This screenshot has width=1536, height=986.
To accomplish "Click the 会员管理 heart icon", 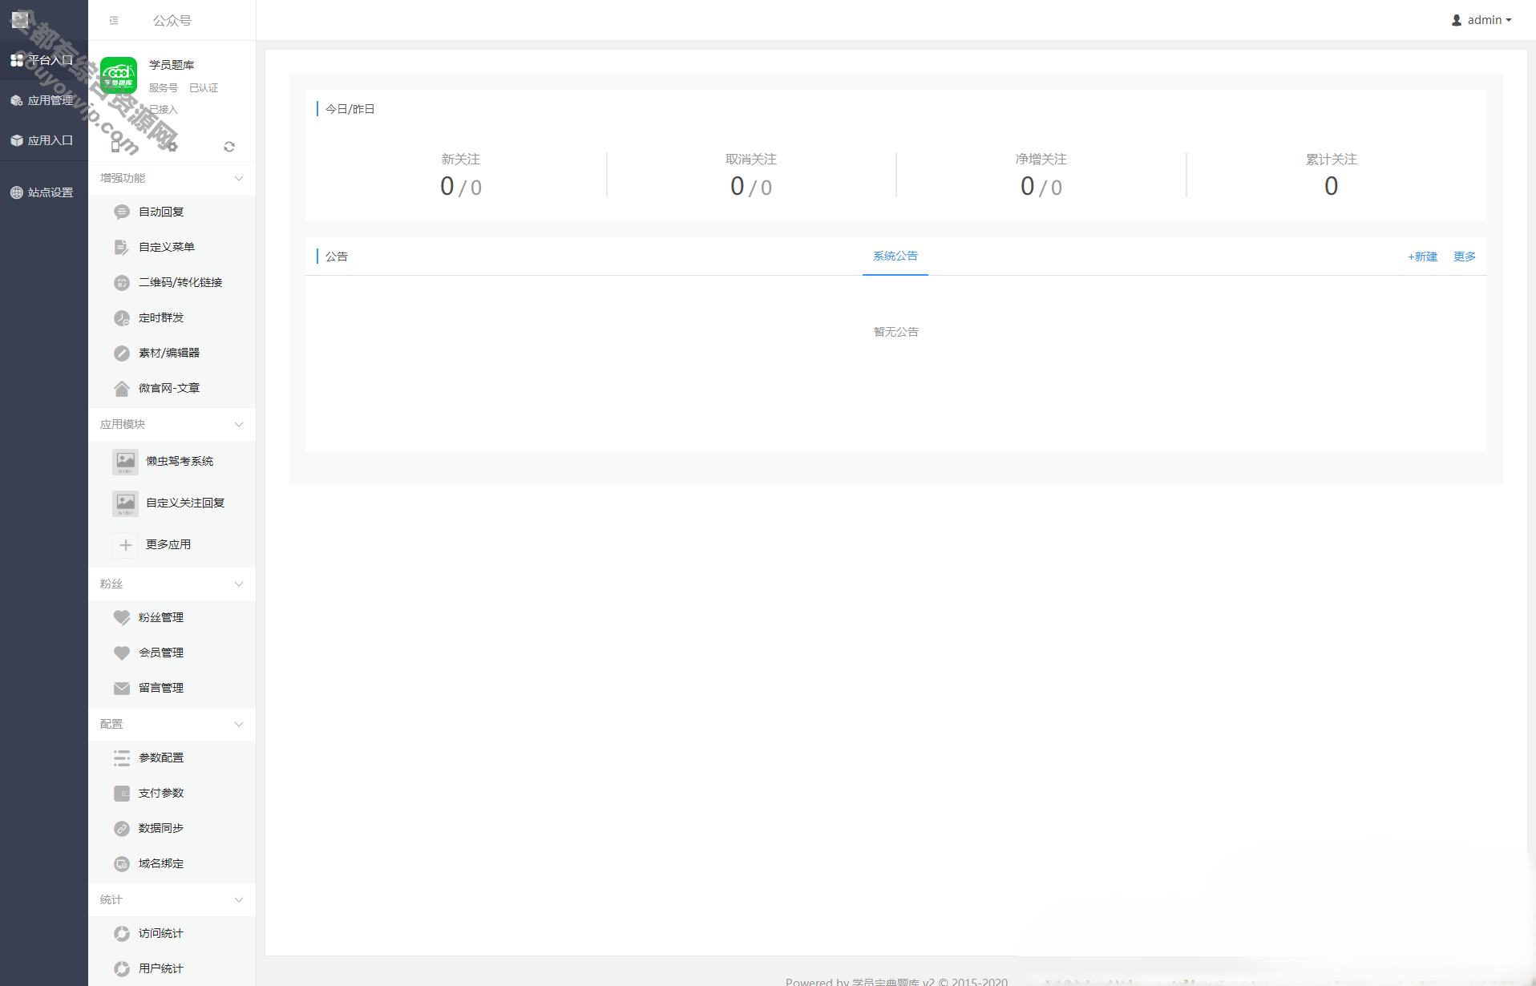I will pos(122,653).
